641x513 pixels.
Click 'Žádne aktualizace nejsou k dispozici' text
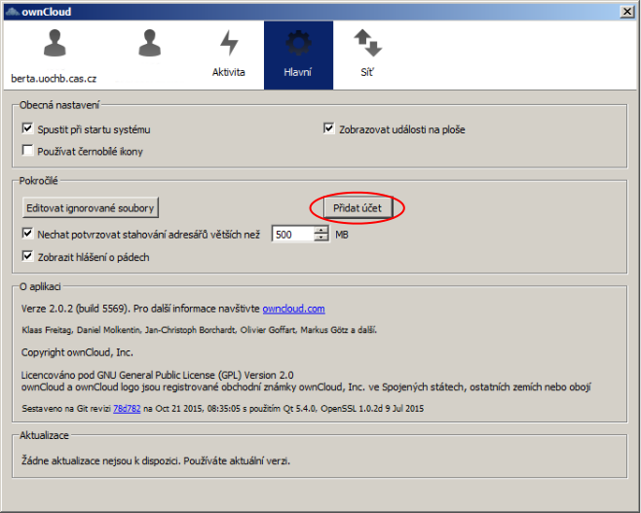tap(100, 460)
